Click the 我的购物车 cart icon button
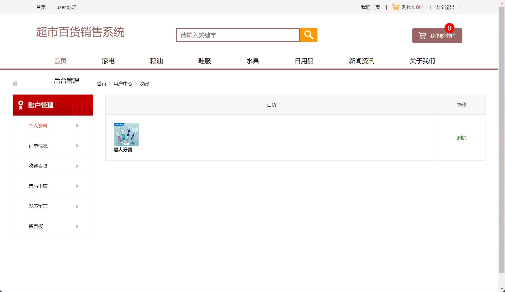Screen dimensions: 505x292 click(423, 35)
